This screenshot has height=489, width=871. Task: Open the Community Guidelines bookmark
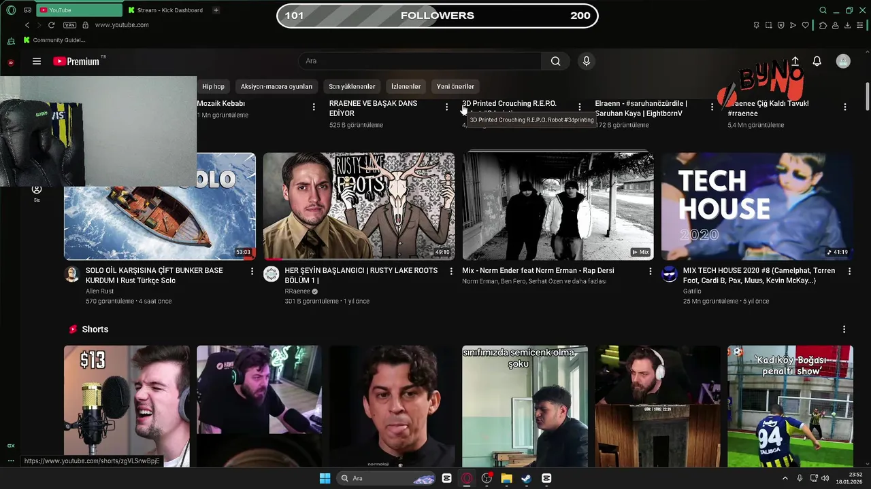(54, 40)
